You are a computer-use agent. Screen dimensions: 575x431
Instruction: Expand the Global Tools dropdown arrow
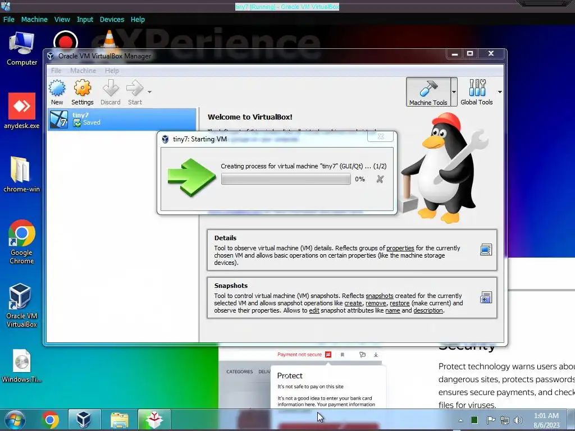tap(500, 92)
